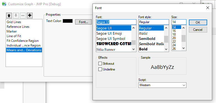The width and height of the screenshot is (216, 103).
Task: Select Semibold font style
Action: click(x=151, y=39)
